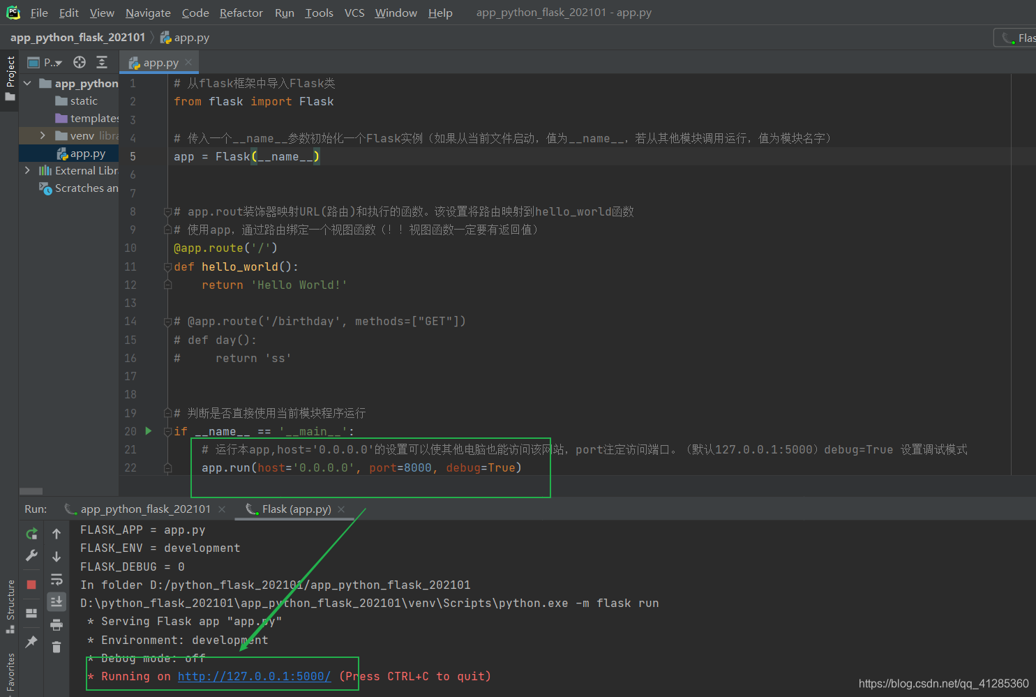Image resolution: width=1036 pixels, height=697 pixels.
Task: Click the PyCharm logo icon
Action: click(x=13, y=13)
